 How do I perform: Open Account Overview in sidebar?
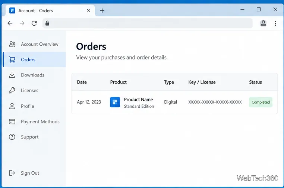tap(34, 44)
